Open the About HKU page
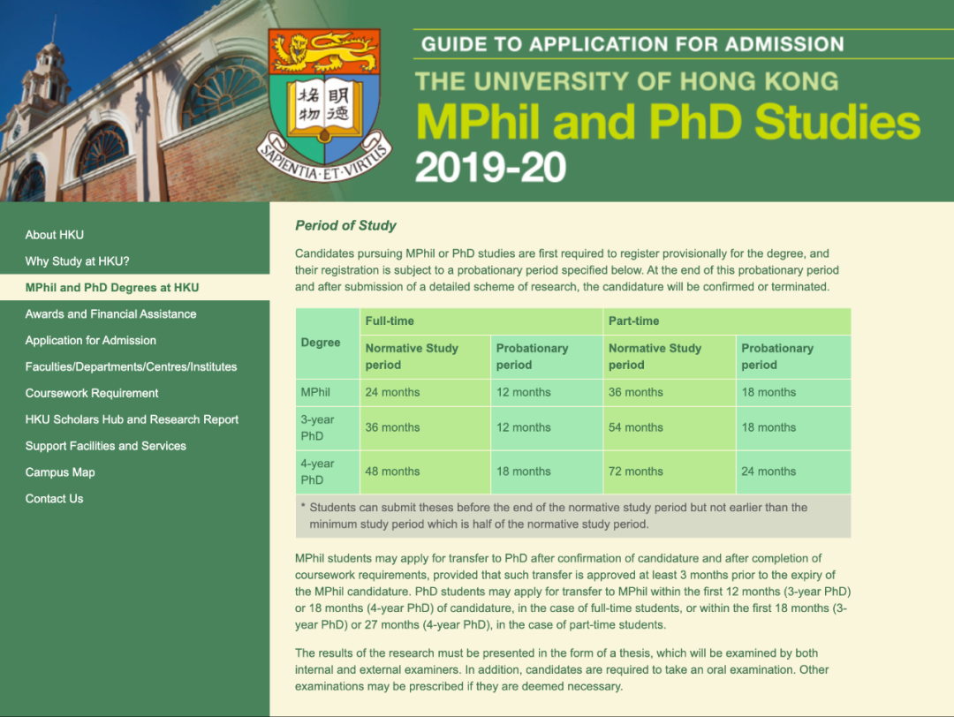This screenshot has width=954, height=717. coord(55,235)
